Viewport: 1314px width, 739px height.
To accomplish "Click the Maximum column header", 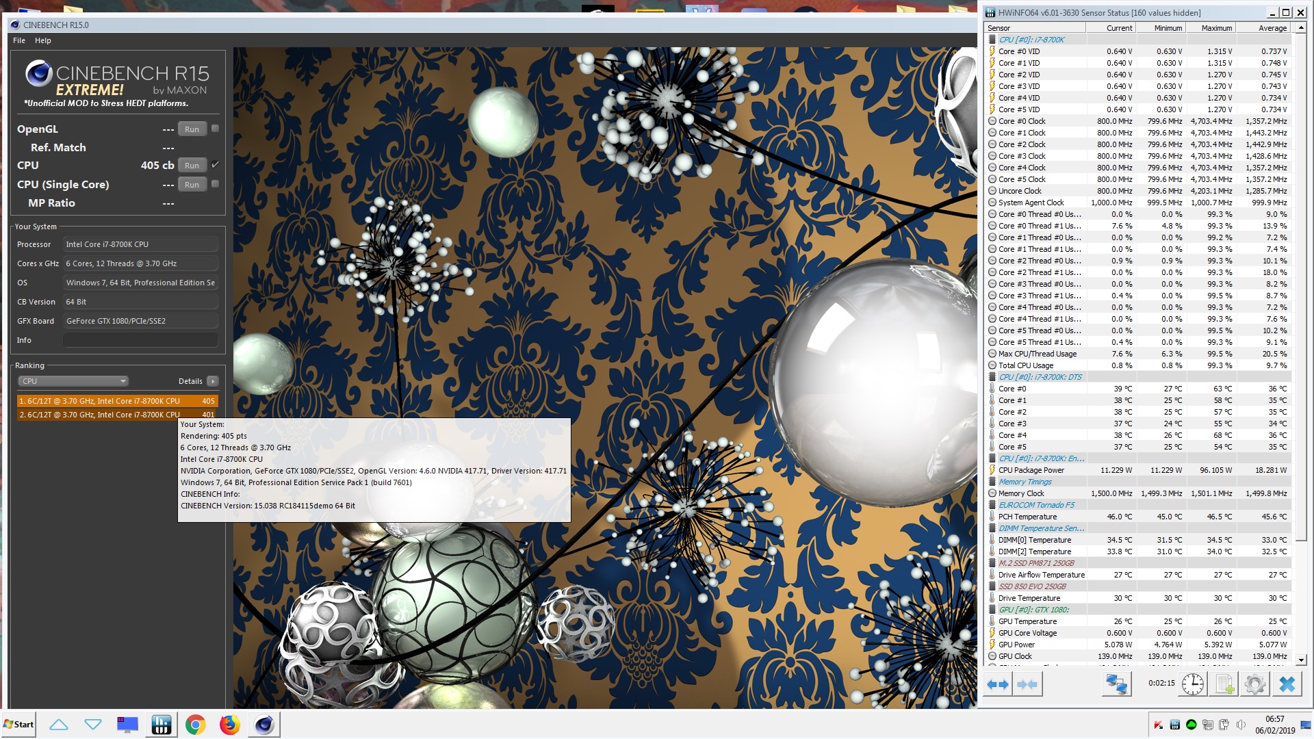I will pos(1210,28).
